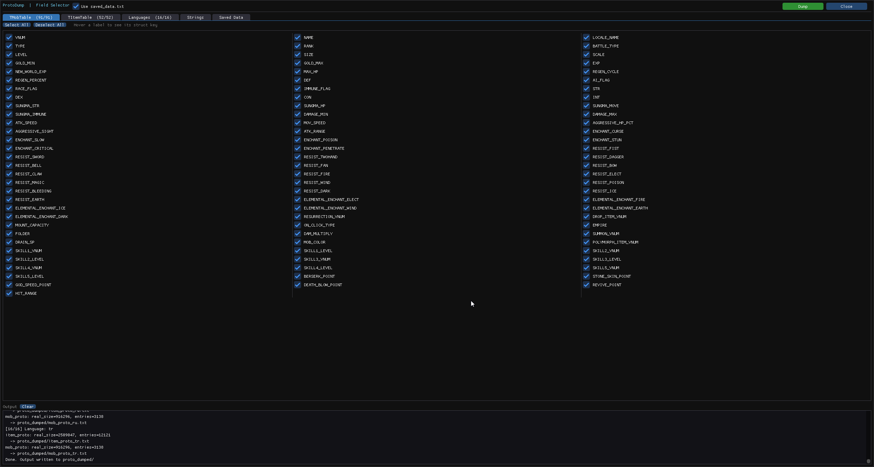This screenshot has width=874, height=467.
Task: Toggle the BATTLE_TYPE field checkbox
Action: click(587, 46)
